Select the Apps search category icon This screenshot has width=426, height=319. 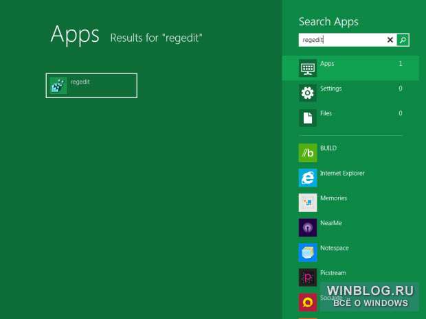[x=308, y=68]
